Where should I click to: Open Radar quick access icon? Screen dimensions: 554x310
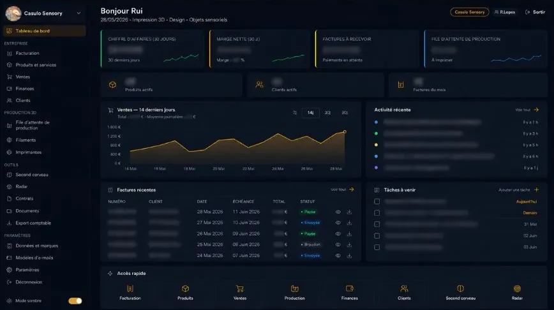click(517, 289)
